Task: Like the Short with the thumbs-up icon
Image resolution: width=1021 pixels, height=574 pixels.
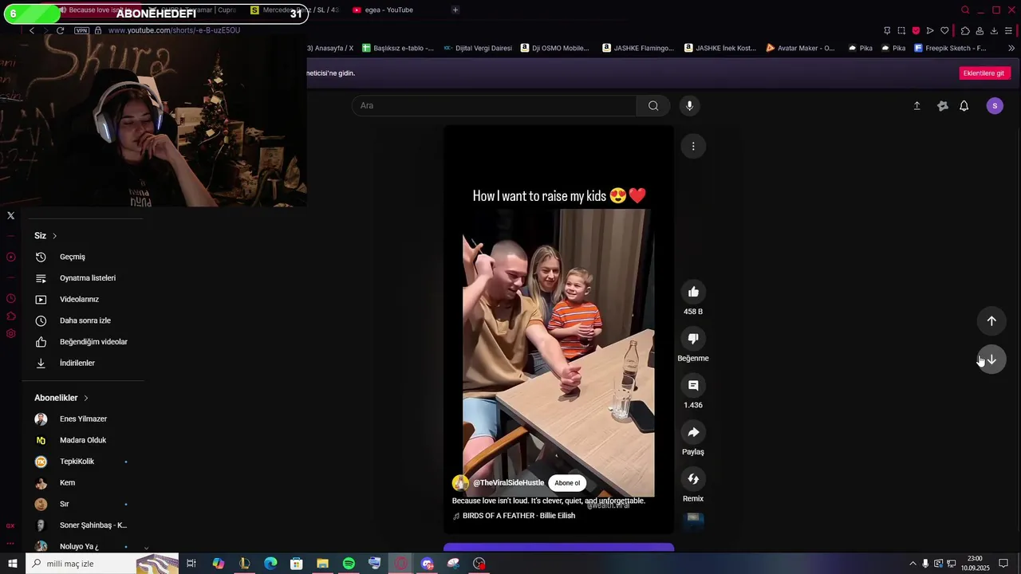Action: [693, 292]
